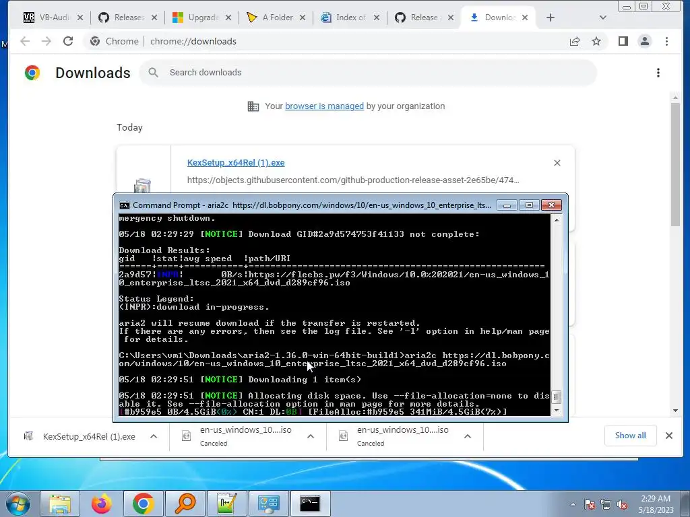This screenshot has width=690, height=517.
Task: Click the Chrome logo beside Downloads heading
Action: tap(32, 73)
